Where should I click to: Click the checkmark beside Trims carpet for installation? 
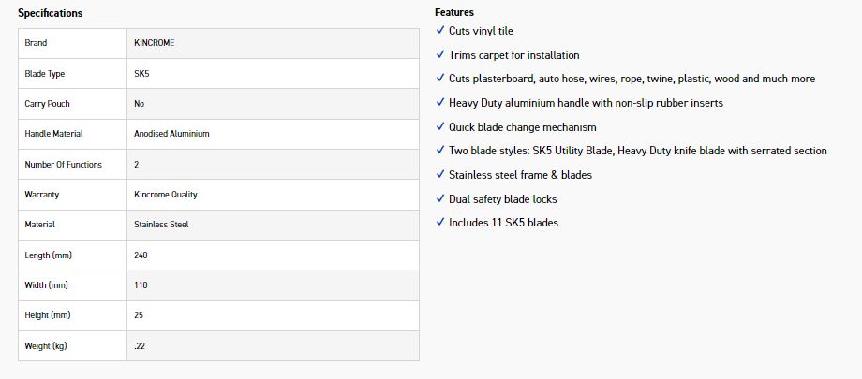(439, 54)
